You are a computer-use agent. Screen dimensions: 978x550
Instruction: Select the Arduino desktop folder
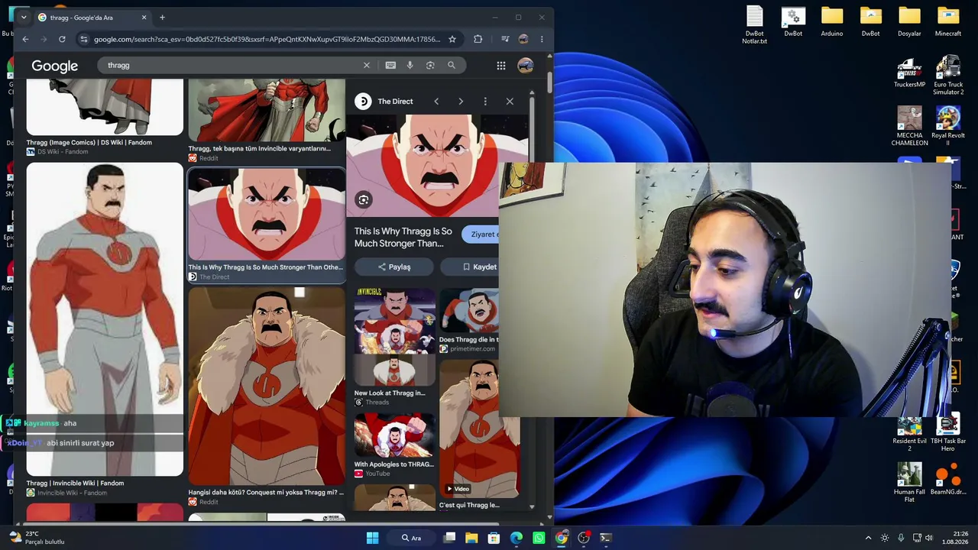[x=832, y=21]
